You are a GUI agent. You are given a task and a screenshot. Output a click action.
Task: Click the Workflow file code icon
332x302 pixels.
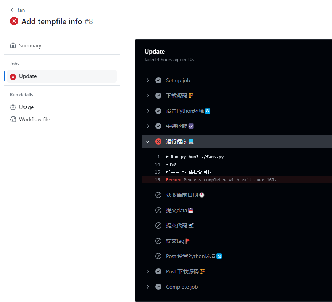pos(13,119)
